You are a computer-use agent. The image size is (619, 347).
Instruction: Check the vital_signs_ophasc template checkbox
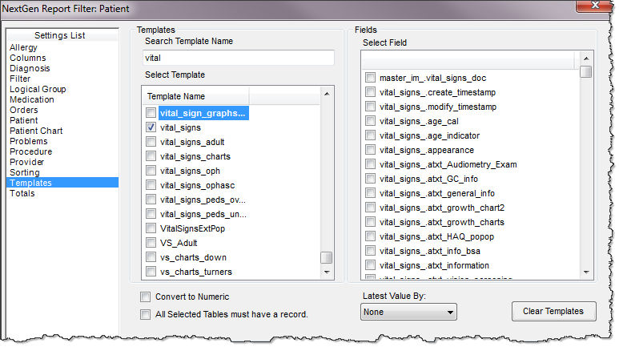point(151,185)
